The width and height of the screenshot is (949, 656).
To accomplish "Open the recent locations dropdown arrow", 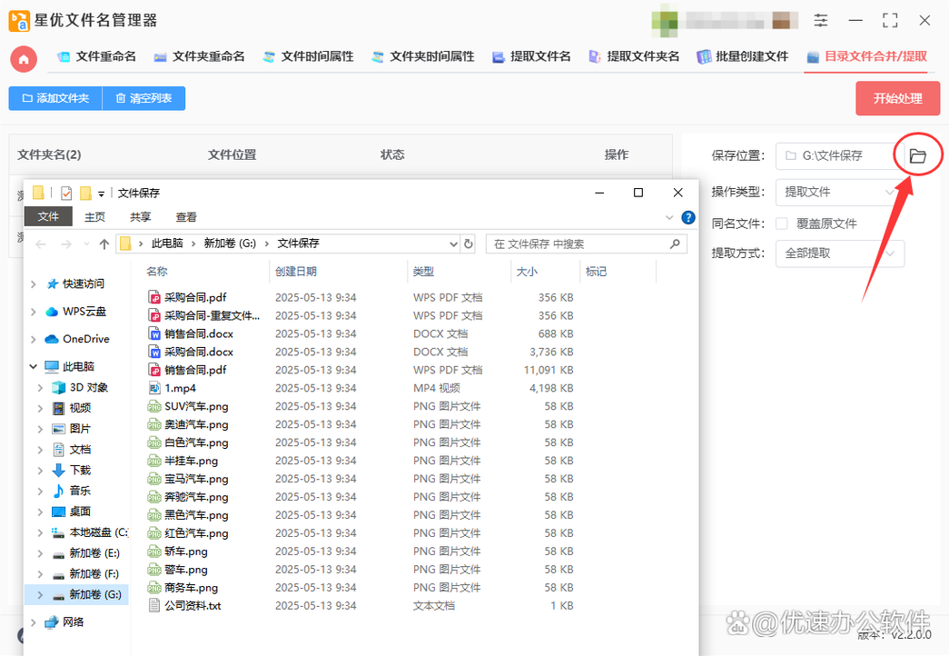I will point(86,244).
